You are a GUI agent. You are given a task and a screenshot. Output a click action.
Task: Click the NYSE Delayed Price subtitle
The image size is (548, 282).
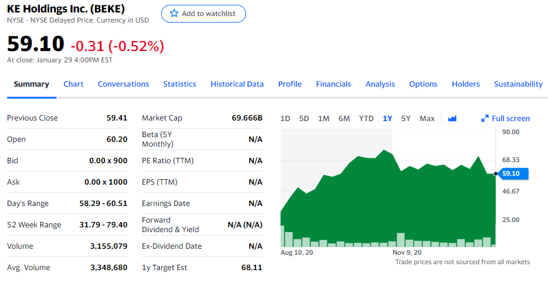pyautogui.click(x=78, y=20)
